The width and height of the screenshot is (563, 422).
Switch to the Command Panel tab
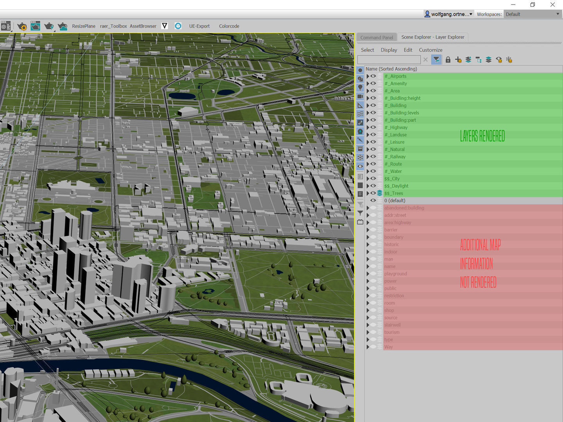[x=377, y=37]
